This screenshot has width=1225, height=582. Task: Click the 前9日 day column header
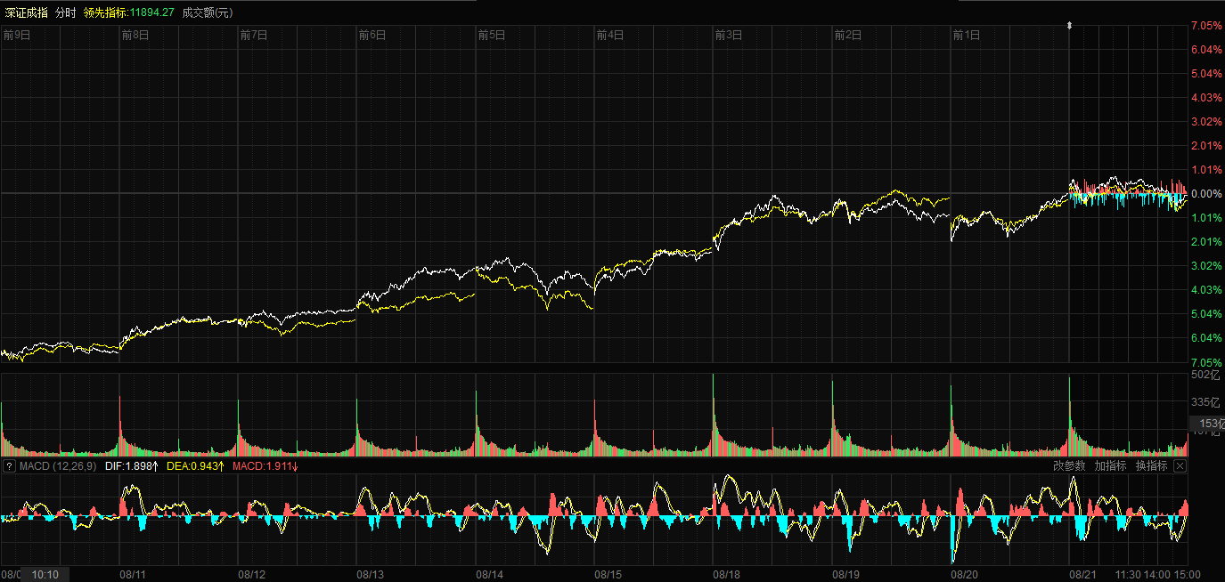click(x=16, y=36)
